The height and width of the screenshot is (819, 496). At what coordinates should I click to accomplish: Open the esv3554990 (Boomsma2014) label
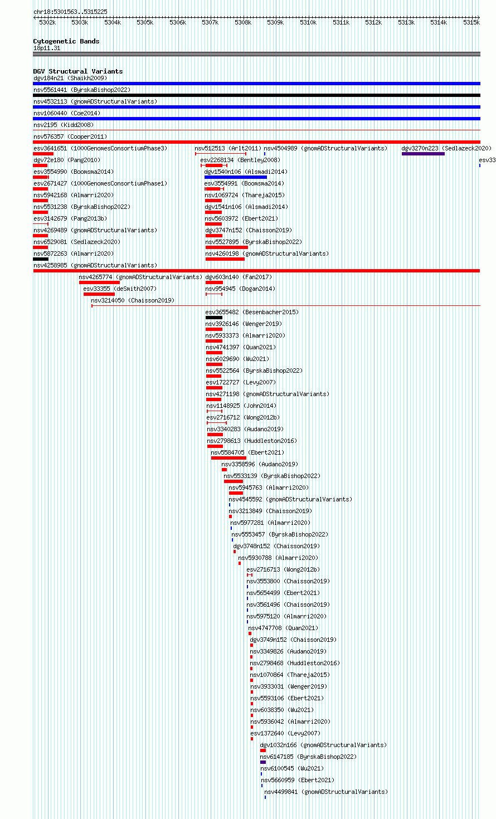pos(74,172)
